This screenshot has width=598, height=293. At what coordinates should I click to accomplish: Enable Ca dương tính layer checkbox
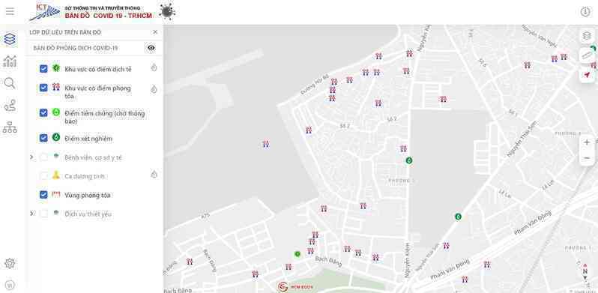44,176
